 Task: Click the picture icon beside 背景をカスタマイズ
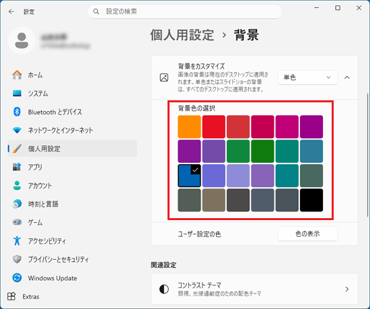[x=164, y=77]
